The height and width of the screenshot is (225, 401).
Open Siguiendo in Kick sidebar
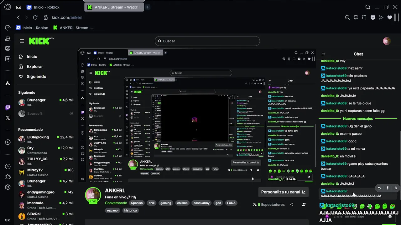(32, 77)
